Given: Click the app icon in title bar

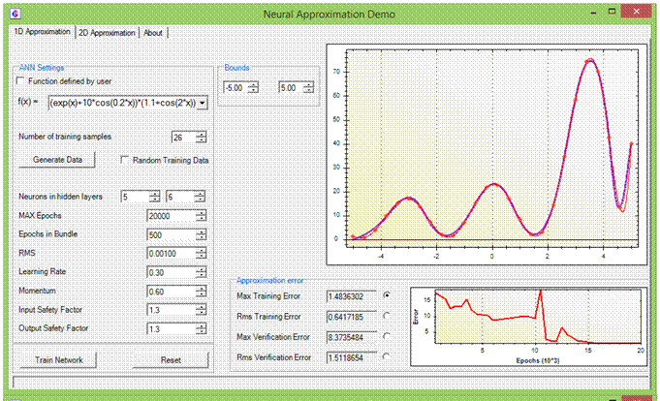Looking at the screenshot, I should point(14,15).
